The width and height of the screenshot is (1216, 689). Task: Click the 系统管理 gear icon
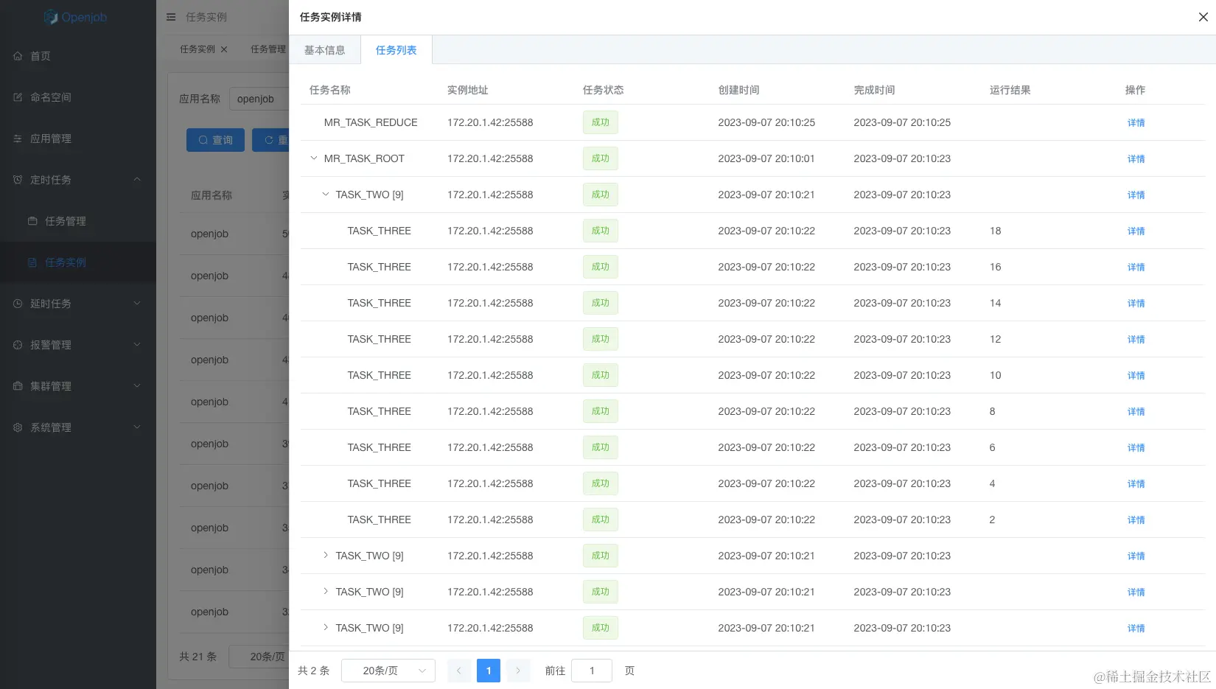pyautogui.click(x=18, y=427)
